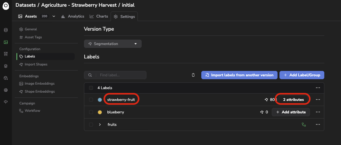This screenshot has height=145, width=341.
Task: Select the green image icon in sidebar
Action: [x=6, y=42]
